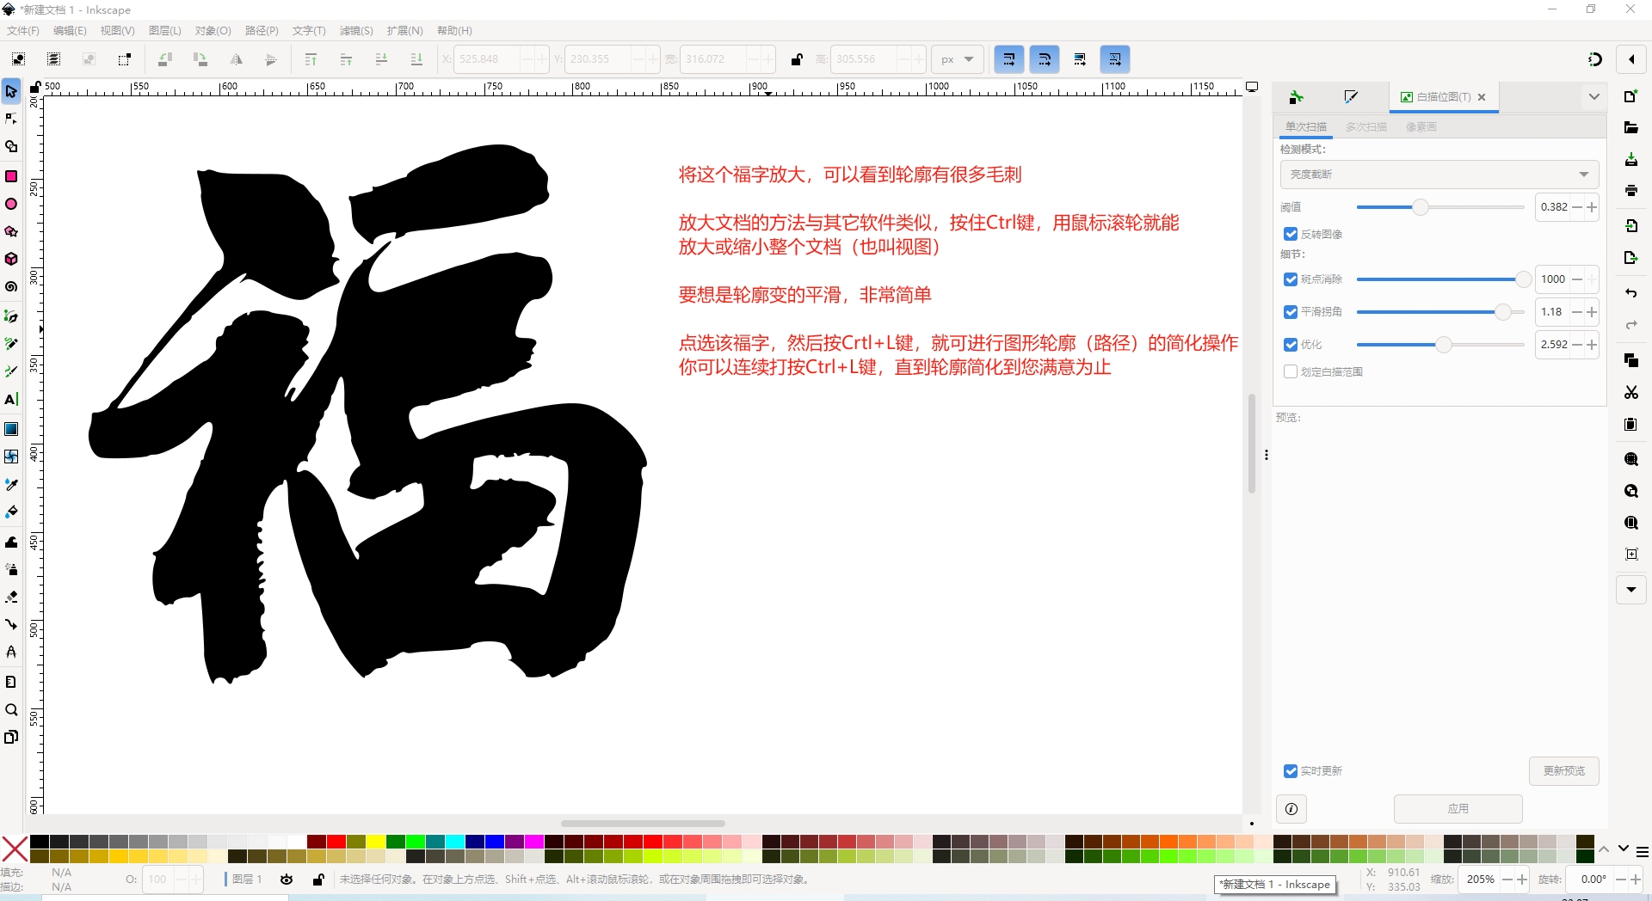Pick the Node editing tool
The height and width of the screenshot is (901, 1652).
11,119
